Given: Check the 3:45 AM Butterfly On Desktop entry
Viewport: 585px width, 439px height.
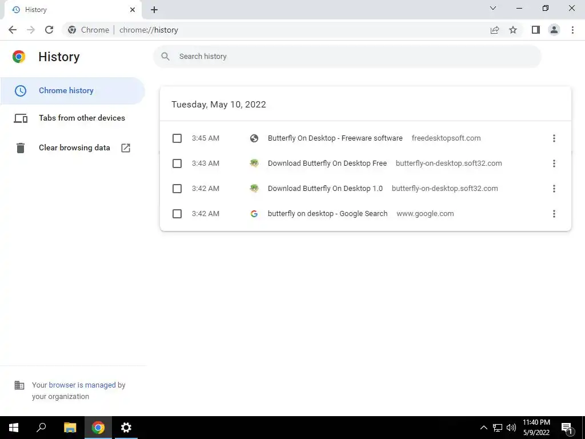Looking at the screenshot, I should [177, 138].
